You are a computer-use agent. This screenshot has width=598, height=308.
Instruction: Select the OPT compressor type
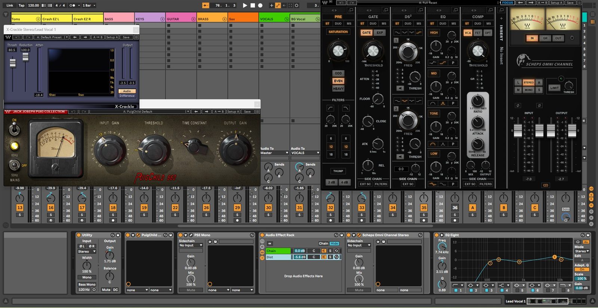click(488, 33)
